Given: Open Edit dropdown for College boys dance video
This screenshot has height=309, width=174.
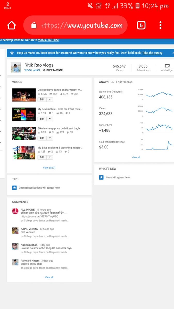Looking at the screenshot, I should (x=50, y=100).
